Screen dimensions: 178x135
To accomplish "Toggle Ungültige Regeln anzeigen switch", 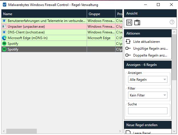I will click(x=128, y=48).
